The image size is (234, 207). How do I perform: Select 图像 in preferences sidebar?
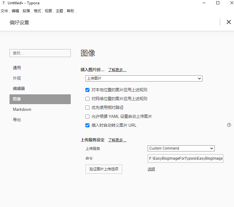(x=40, y=99)
